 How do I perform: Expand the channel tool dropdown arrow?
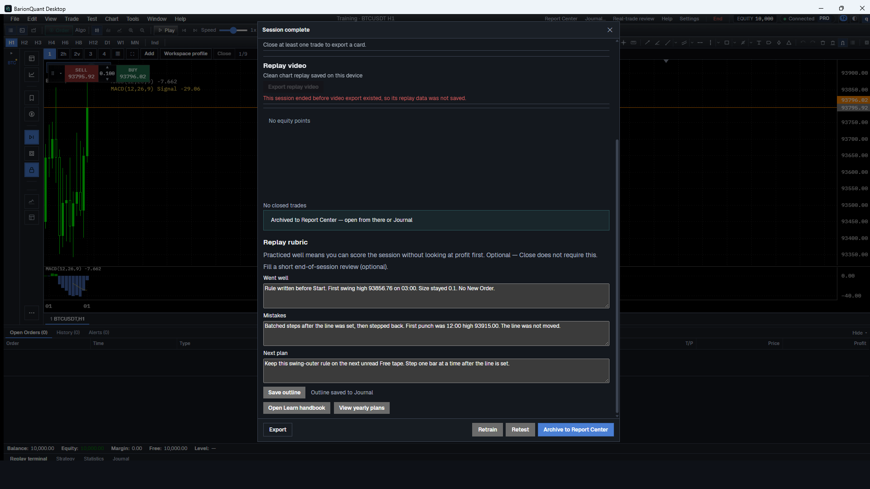click(x=692, y=43)
